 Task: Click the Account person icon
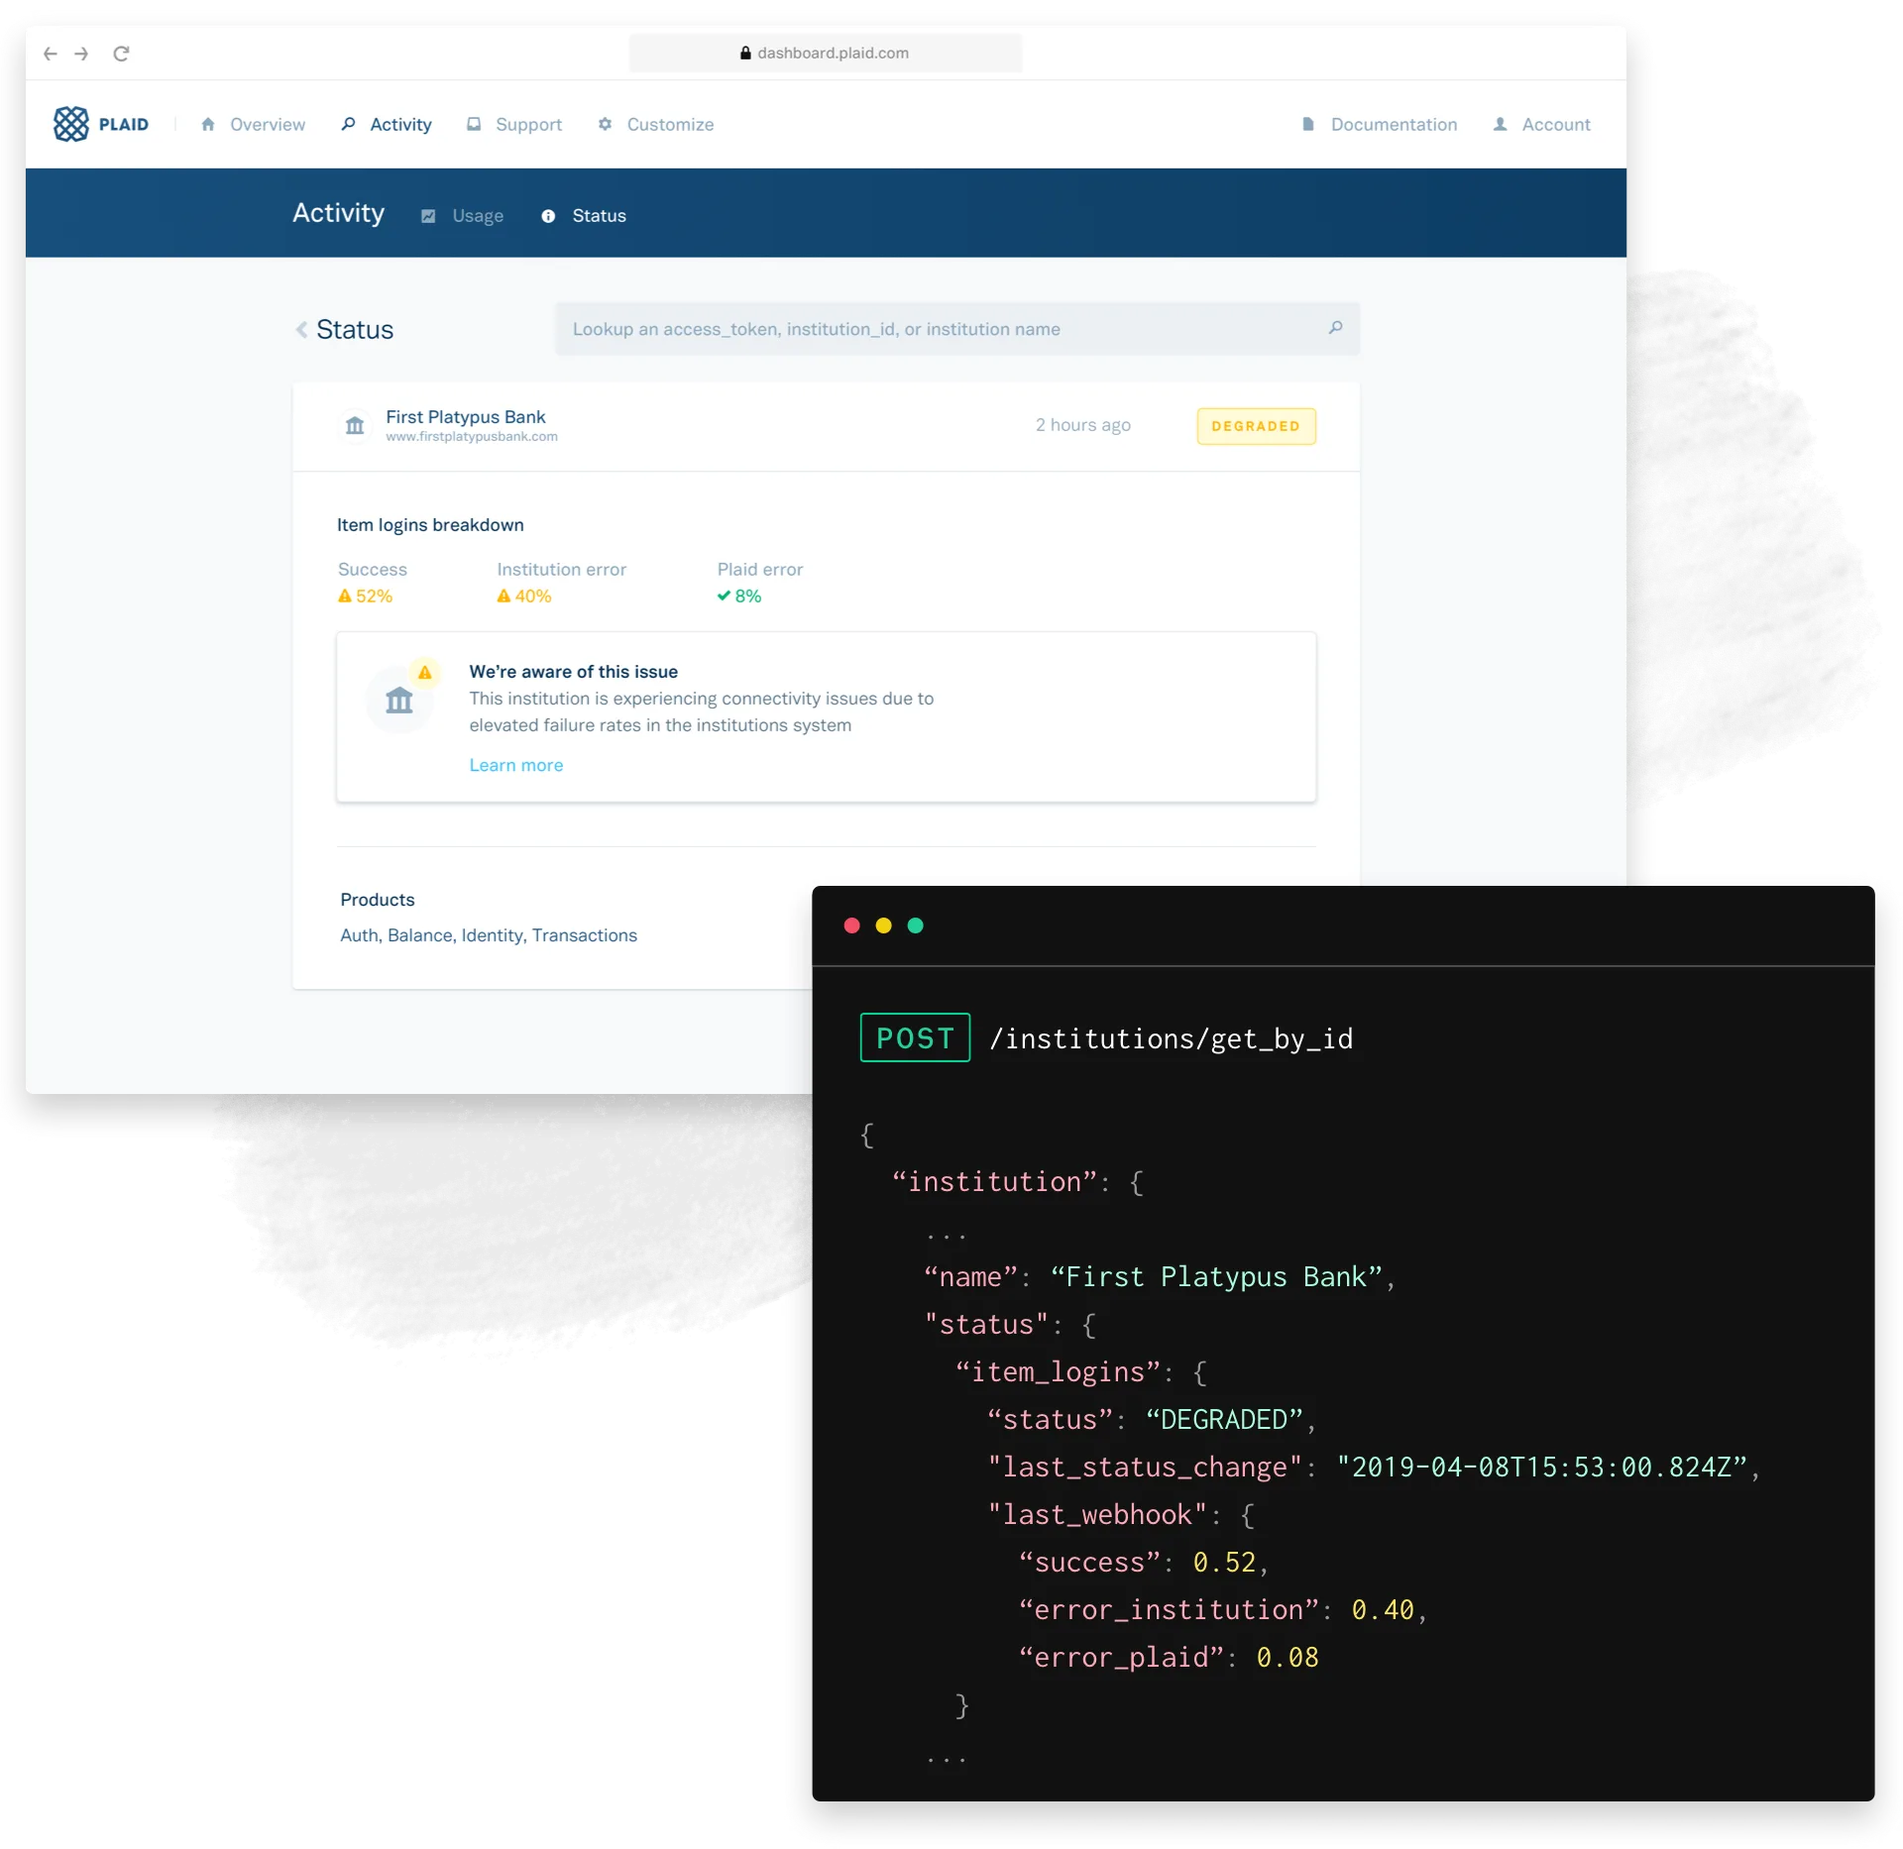[x=1500, y=124]
